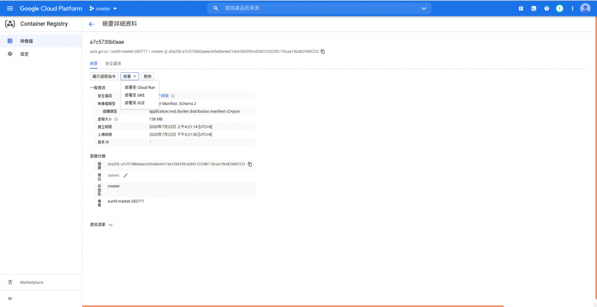Open notifications badge showing 1
The image size is (597, 307).
pos(559,8)
